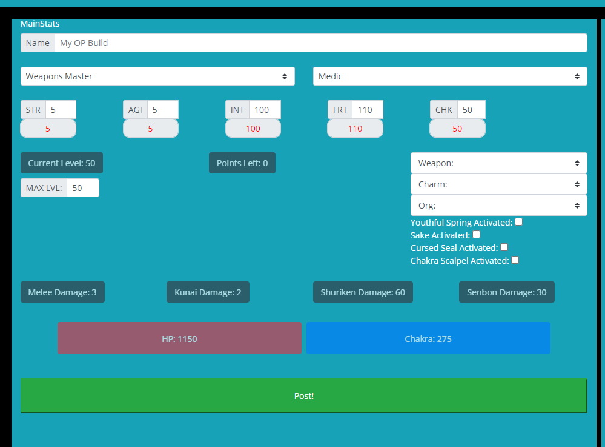Expand the Weapon dropdown
This screenshot has width=605, height=447.
498,163
